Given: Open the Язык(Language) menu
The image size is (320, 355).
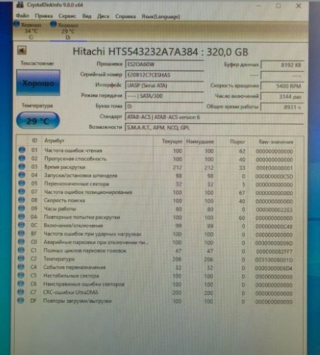Looking at the screenshot, I should pyautogui.click(x=161, y=17).
